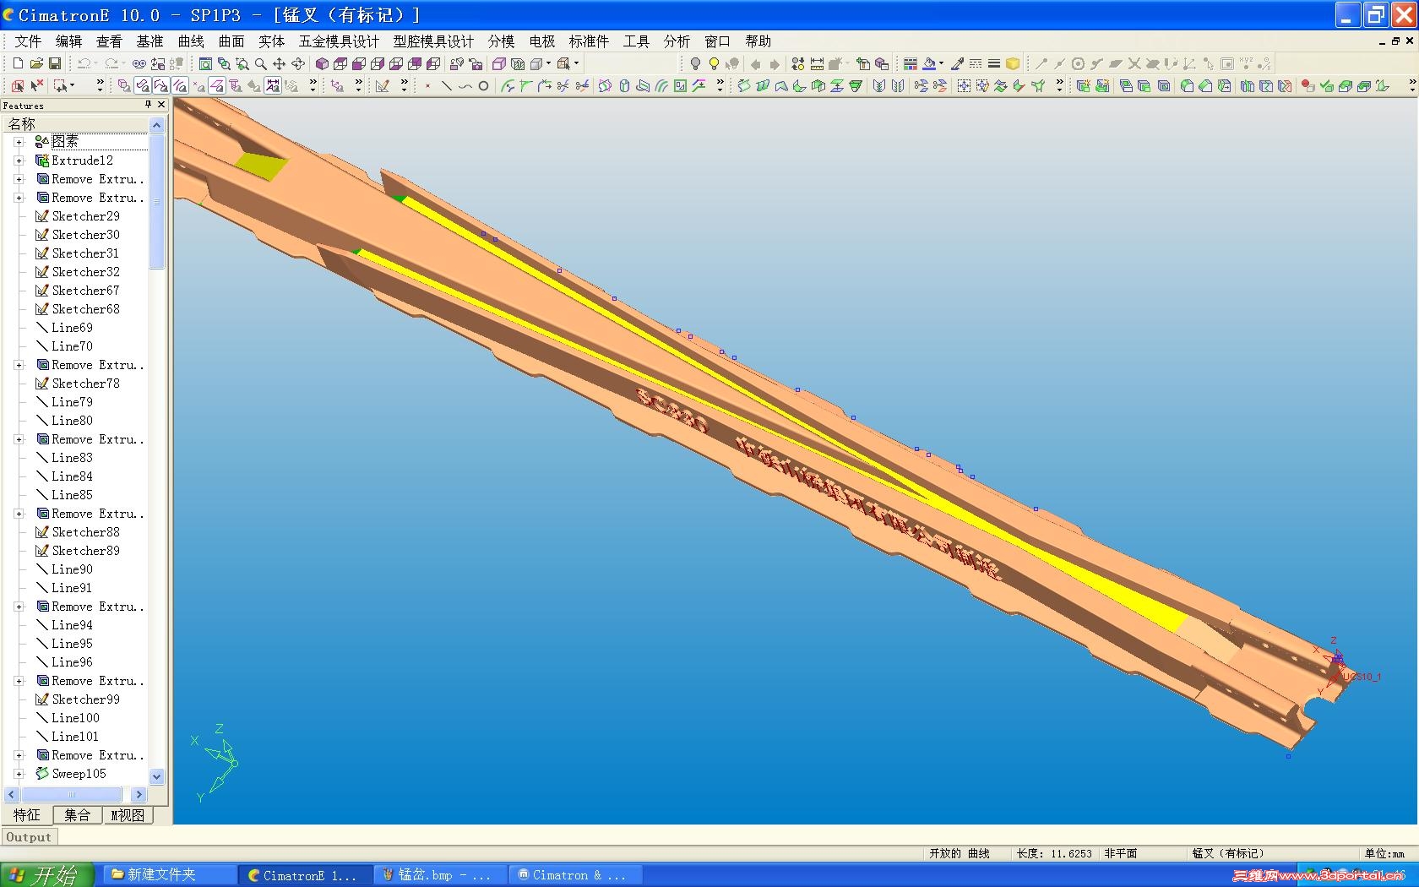Open the 五金模具设计 menu

(339, 41)
